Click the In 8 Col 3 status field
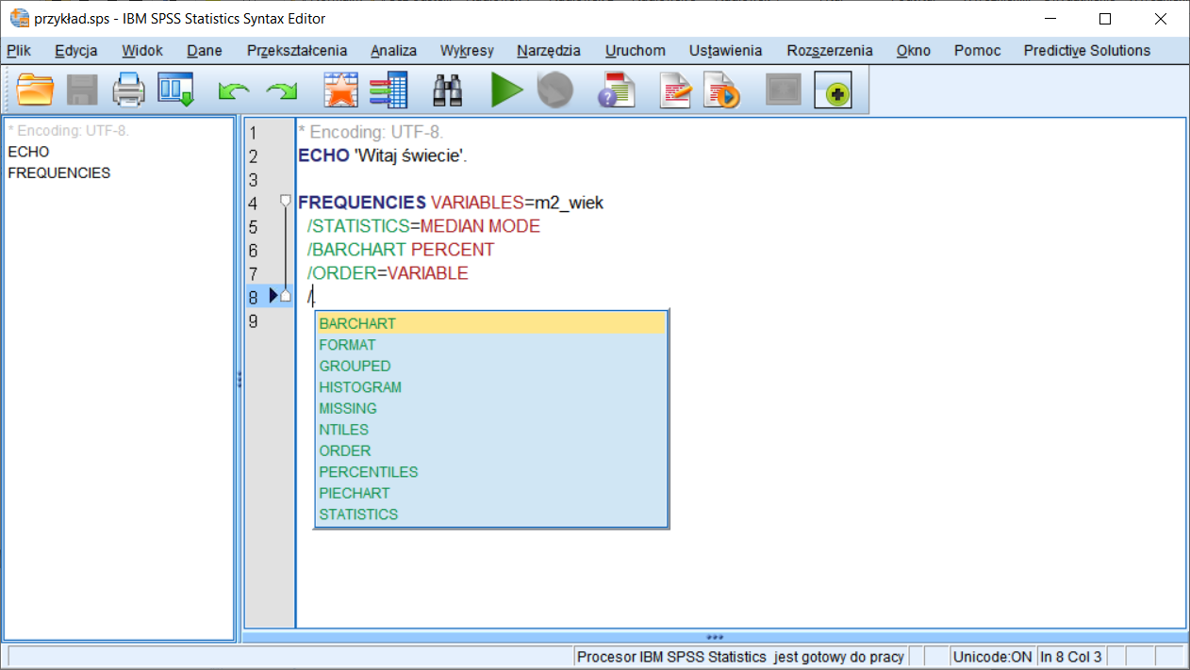This screenshot has height=670, width=1190. click(1071, 657)
